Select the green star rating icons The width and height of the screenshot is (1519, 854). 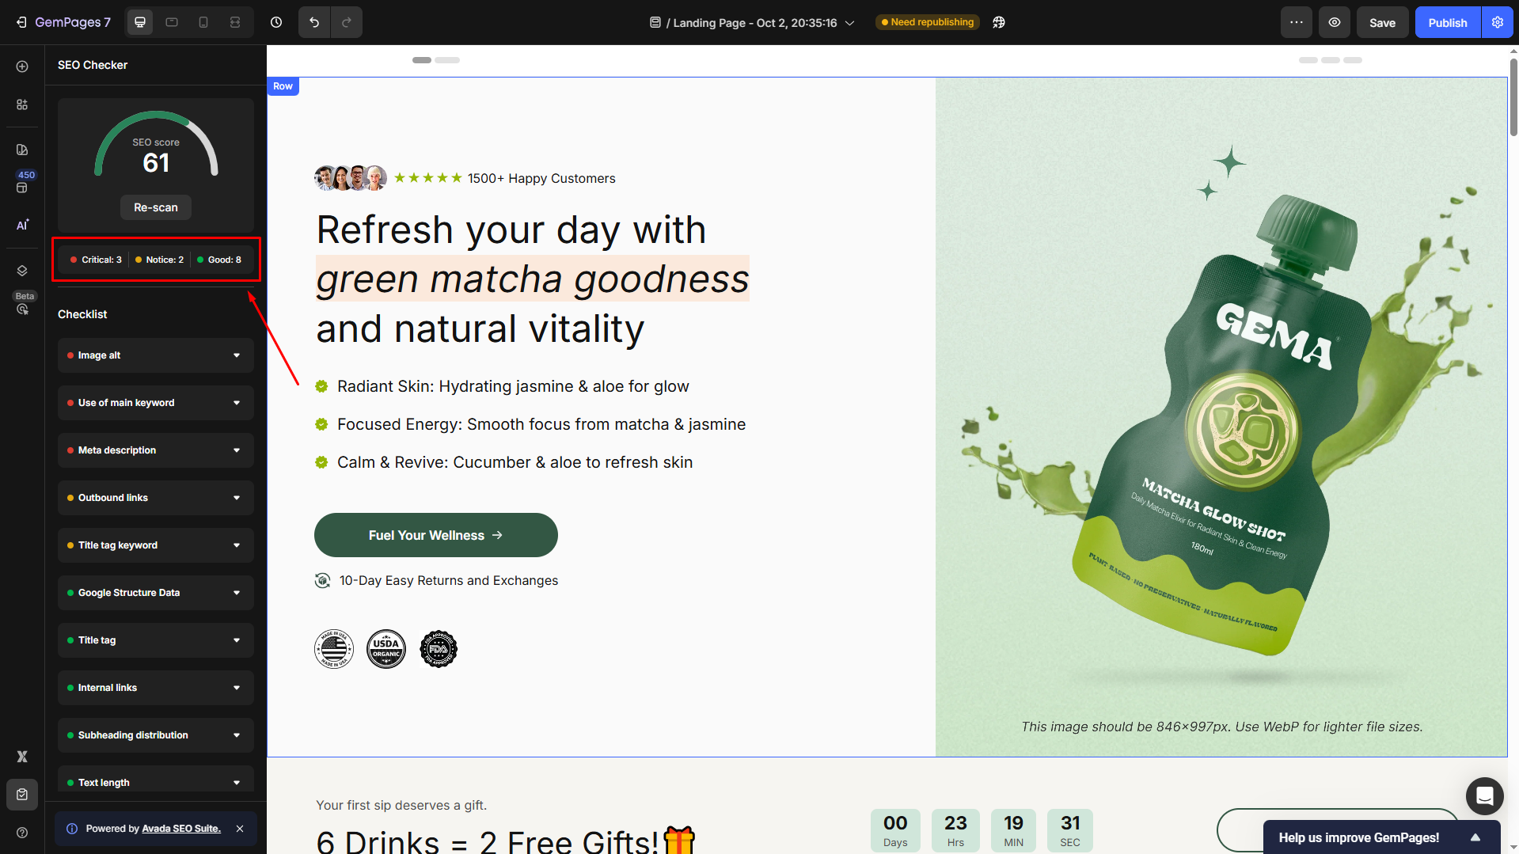click(x=428, y=178)
